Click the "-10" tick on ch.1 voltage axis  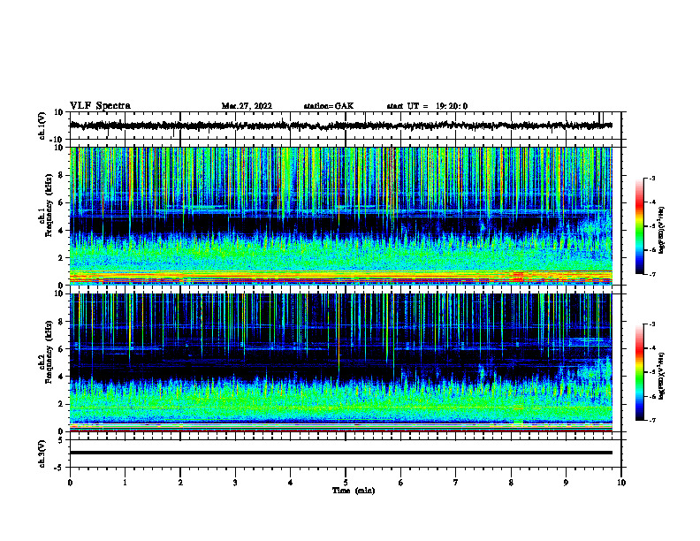(57, 140)
